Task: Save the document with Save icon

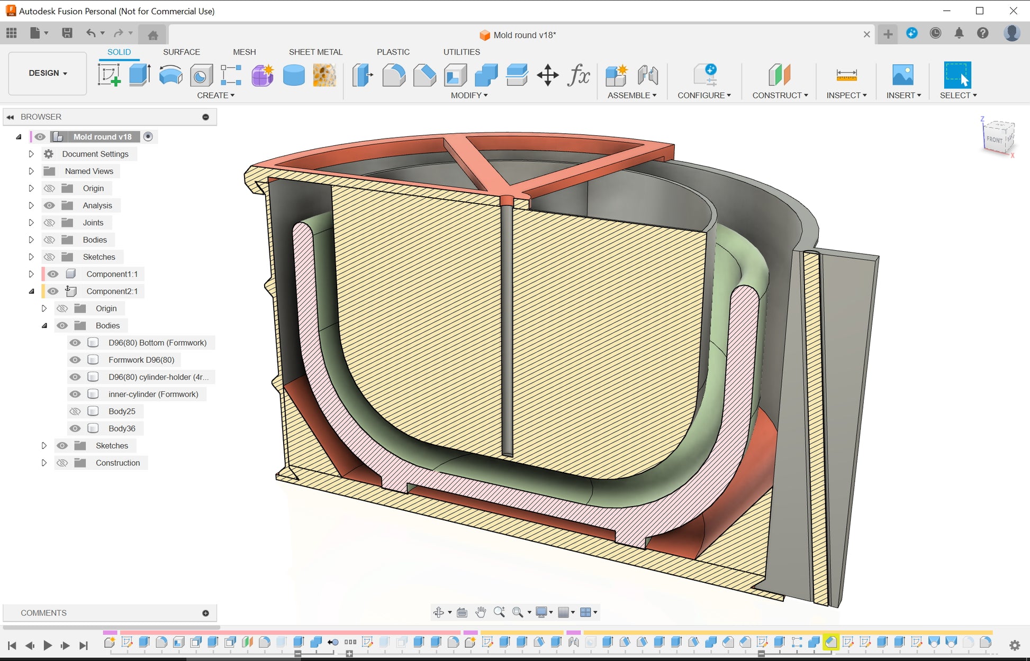Action: click(67, 33)
